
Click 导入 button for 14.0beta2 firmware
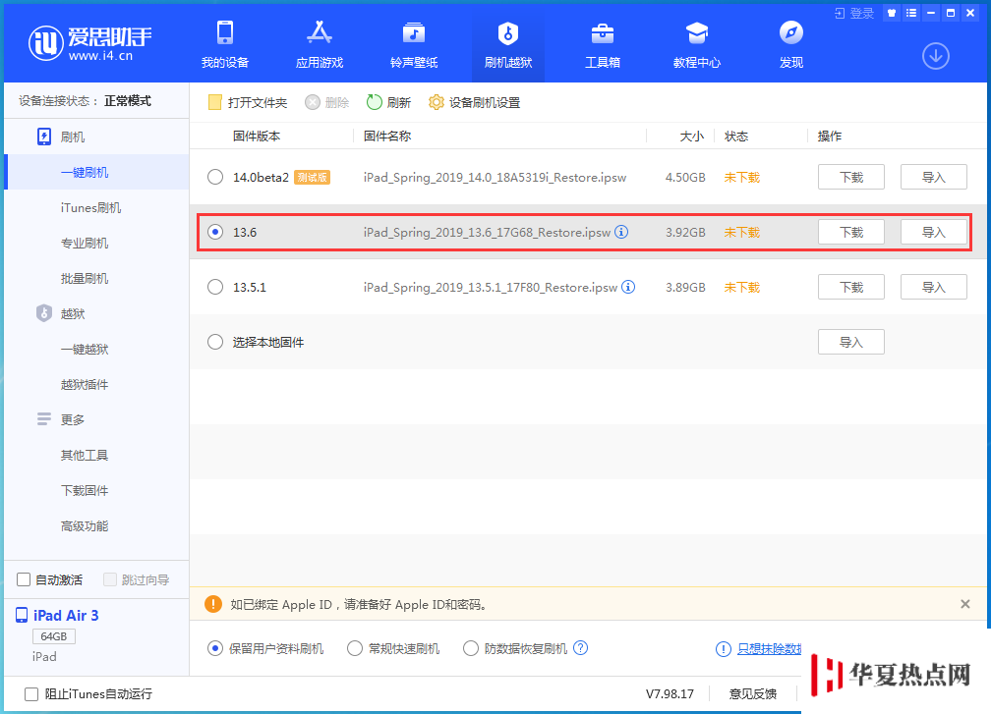pos(934,178)
